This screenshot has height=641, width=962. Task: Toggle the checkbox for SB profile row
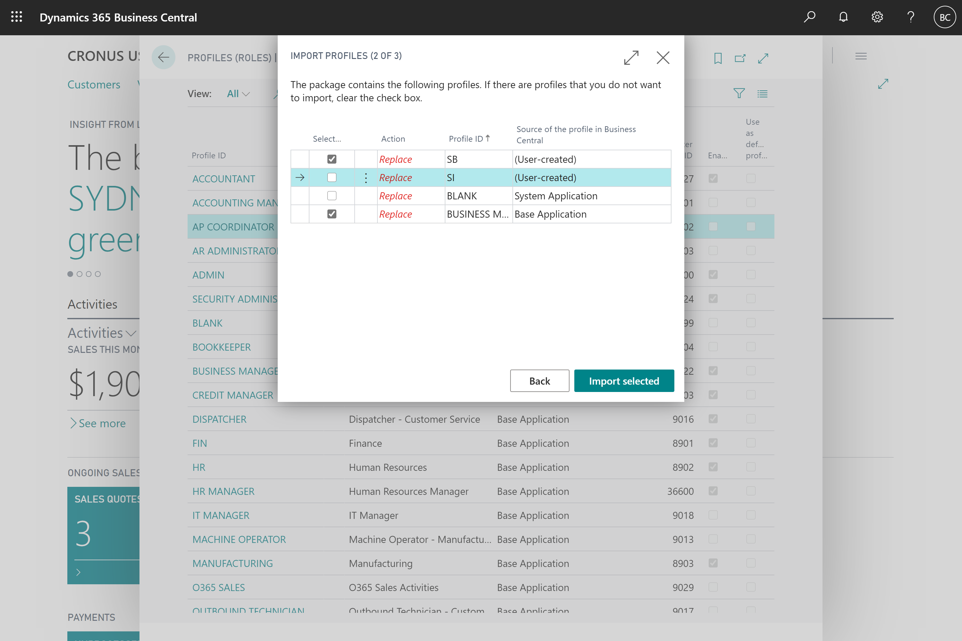pyautogui.click(x=331, y=159)
